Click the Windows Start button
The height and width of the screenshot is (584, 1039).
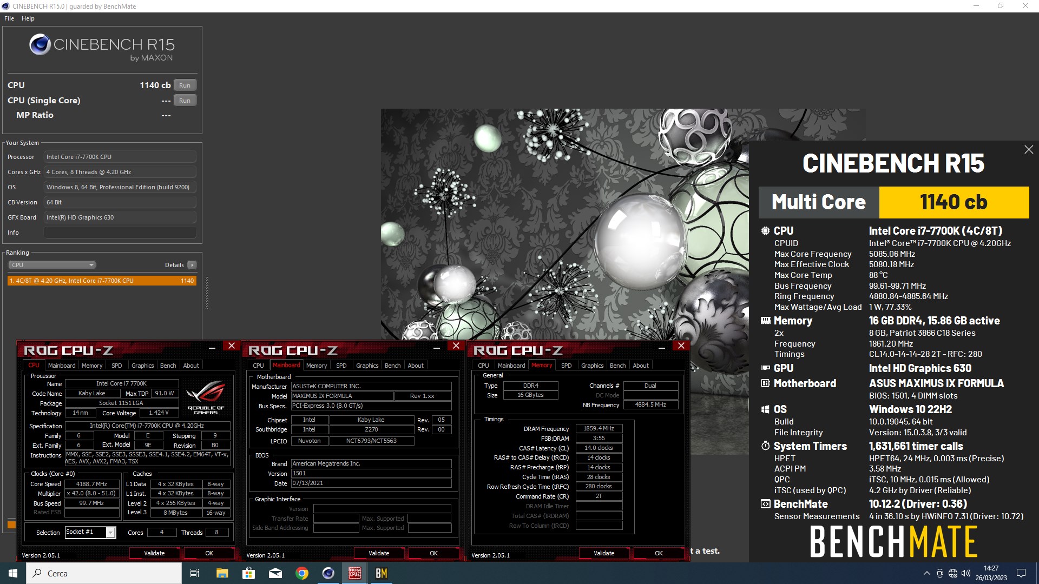click(x=13, y=573)
